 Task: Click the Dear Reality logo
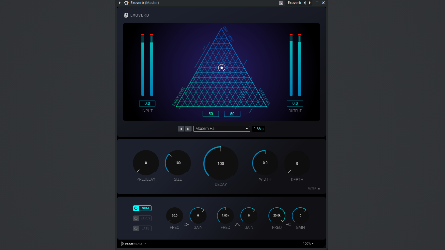(x=134, y=243)
